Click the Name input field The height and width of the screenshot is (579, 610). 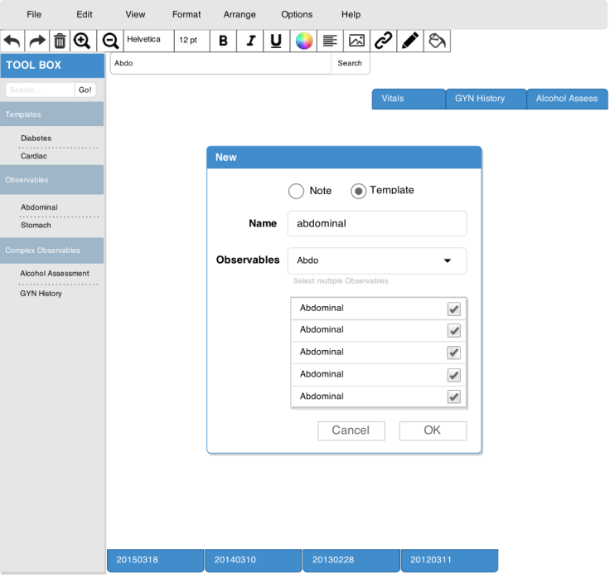coord(377,224)
